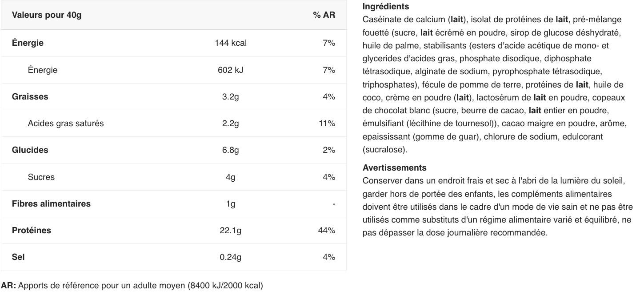Click the 'Sel' row label
640x295 pixels.
pos(18,257)
